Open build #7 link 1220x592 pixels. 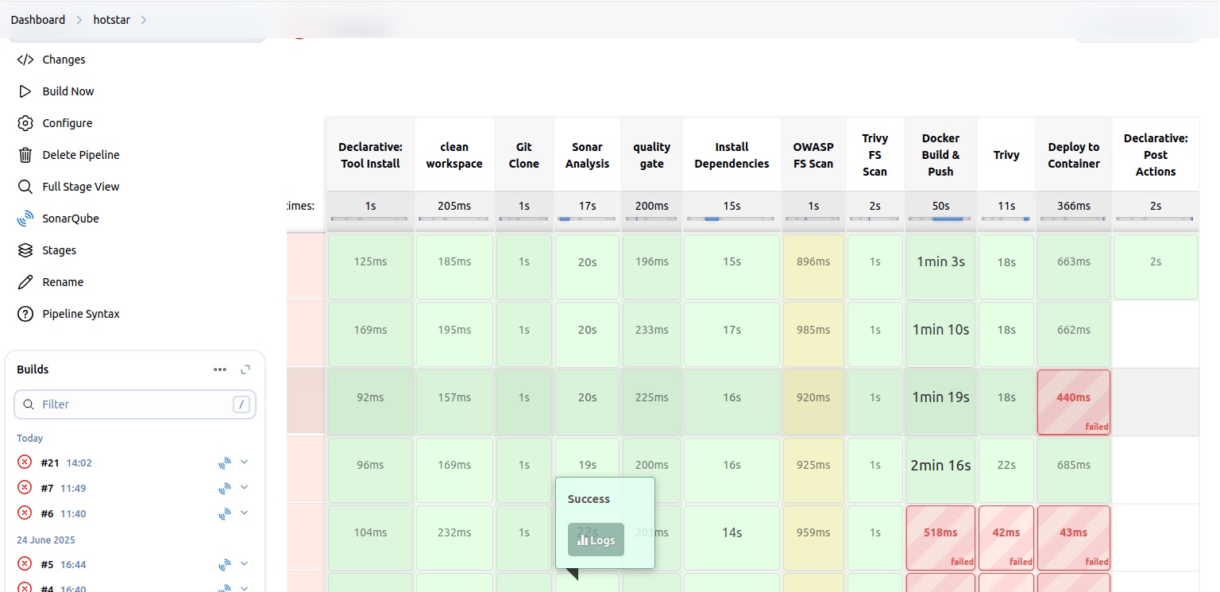click(x=47, y=488)
